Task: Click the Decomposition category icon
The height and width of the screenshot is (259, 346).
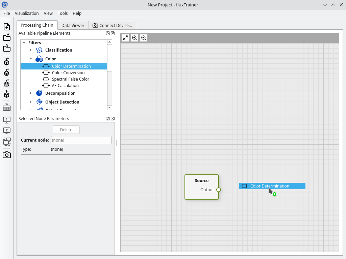Action: [39, 93]
